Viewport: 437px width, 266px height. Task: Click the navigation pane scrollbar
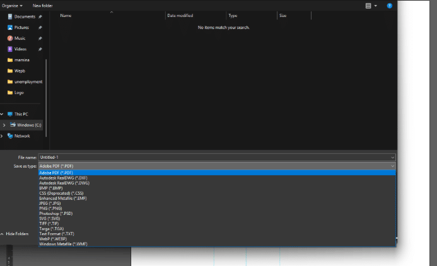point(46,98)
